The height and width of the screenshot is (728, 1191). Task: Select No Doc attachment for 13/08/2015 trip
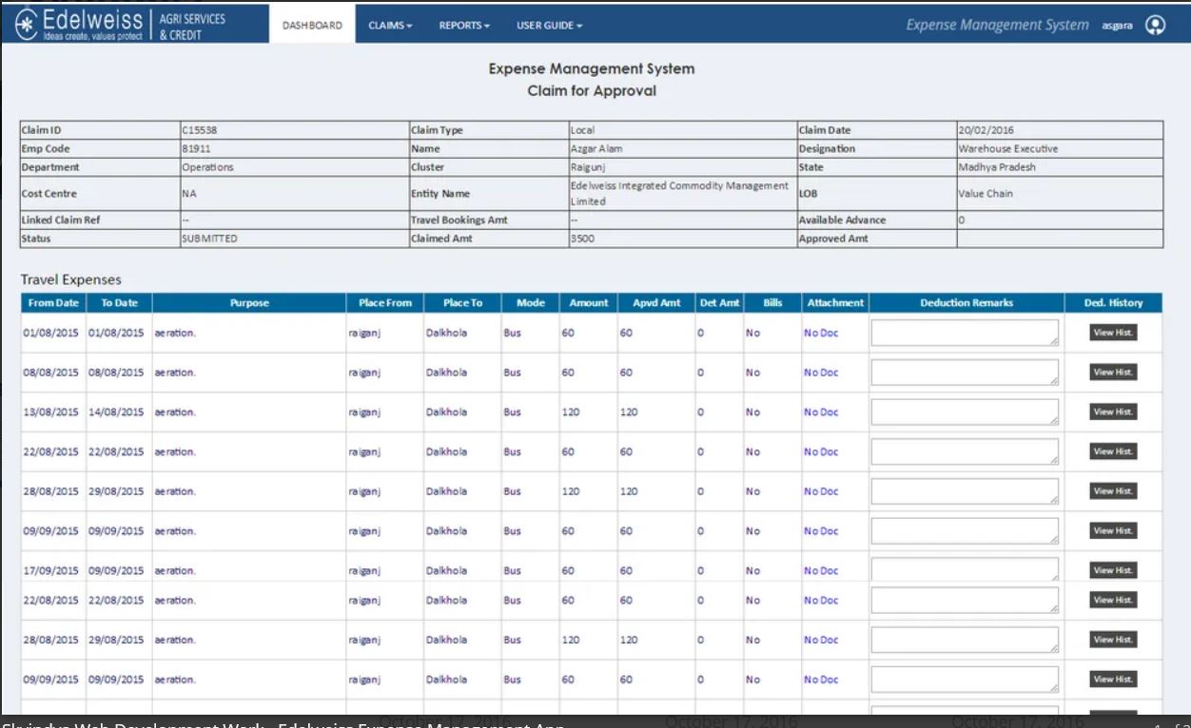click(821, 412)
